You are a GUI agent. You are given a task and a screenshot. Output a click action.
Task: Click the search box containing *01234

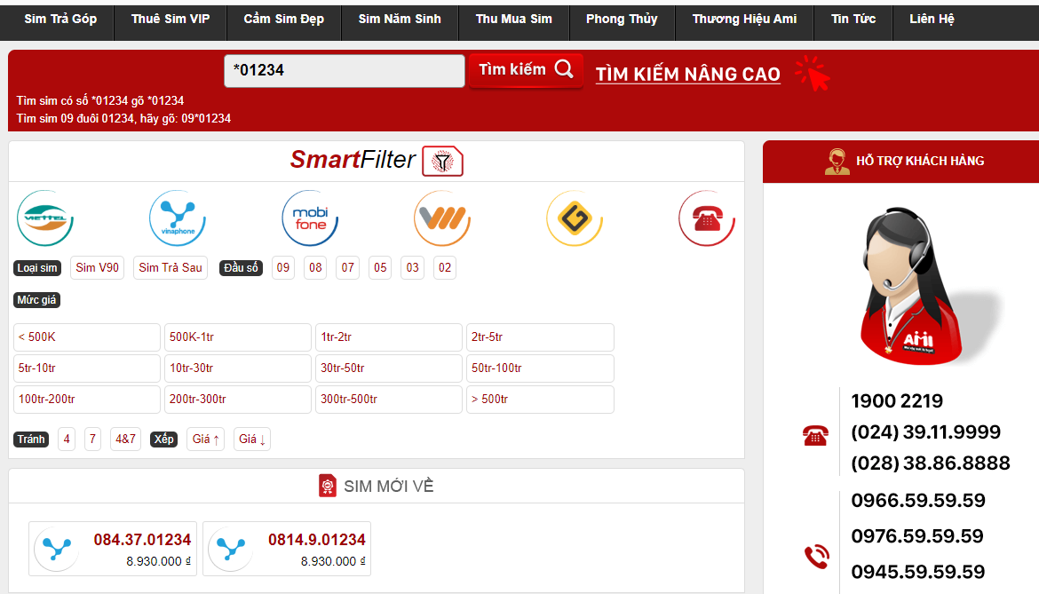[344, 70]
